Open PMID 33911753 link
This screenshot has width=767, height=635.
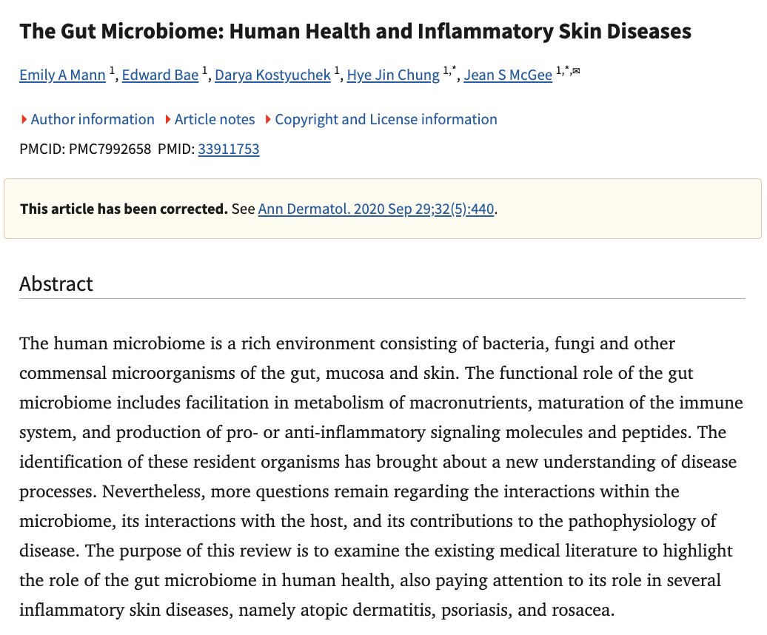tap(228, 149)
